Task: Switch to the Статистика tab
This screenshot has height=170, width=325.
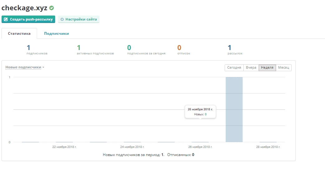Action: coord(19,34)
